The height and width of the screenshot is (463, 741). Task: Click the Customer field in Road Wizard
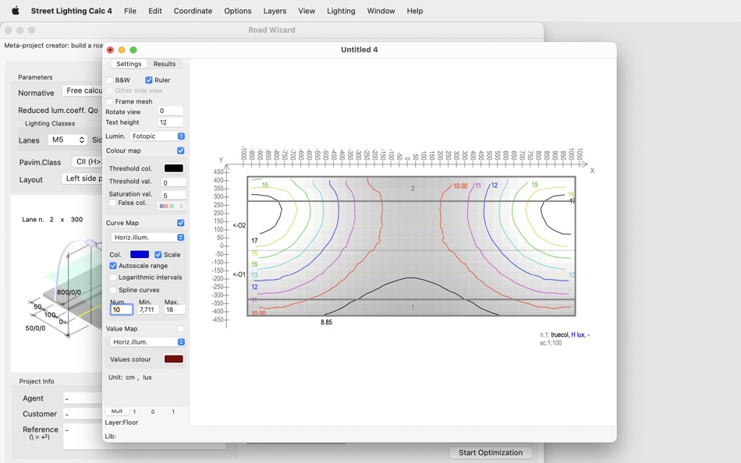(83, 414)
